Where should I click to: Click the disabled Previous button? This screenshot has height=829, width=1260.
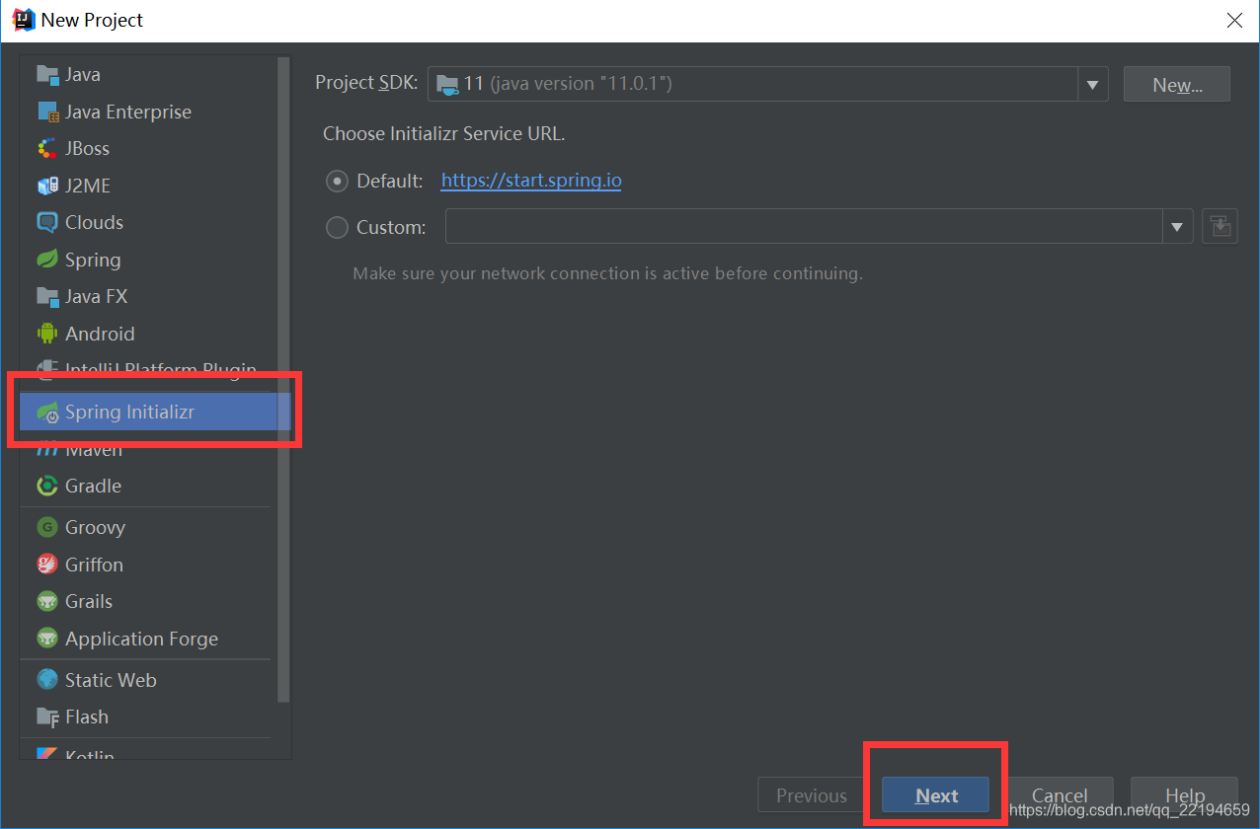point(812,795)
